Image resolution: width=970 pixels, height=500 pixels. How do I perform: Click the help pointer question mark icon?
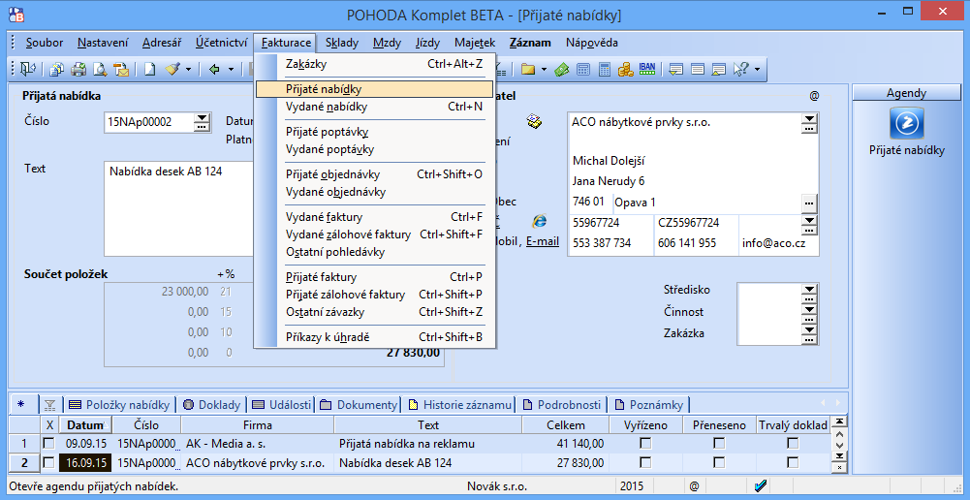click(x=740, y=70)
